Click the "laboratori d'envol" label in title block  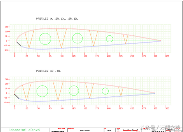(x=25, y=130)
